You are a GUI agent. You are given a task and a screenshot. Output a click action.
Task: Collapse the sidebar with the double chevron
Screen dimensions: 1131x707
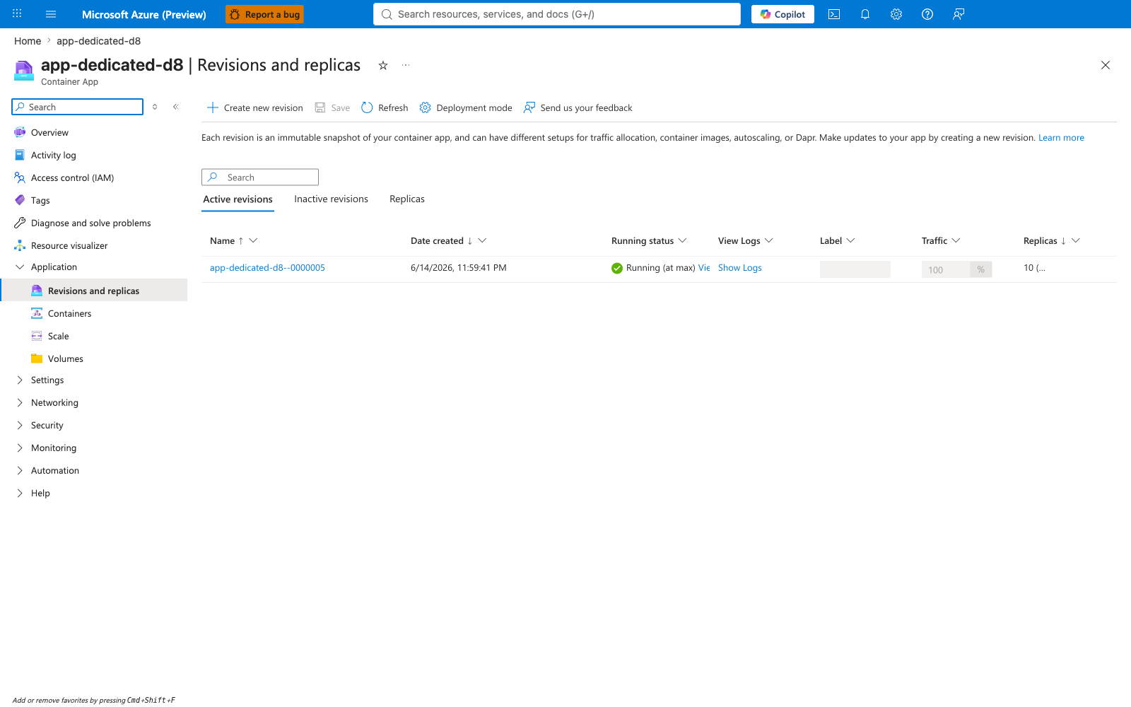pos(176,107)
